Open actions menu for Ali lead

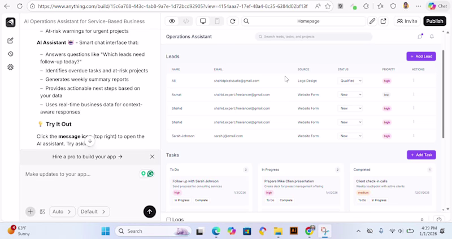coord(414,80)
